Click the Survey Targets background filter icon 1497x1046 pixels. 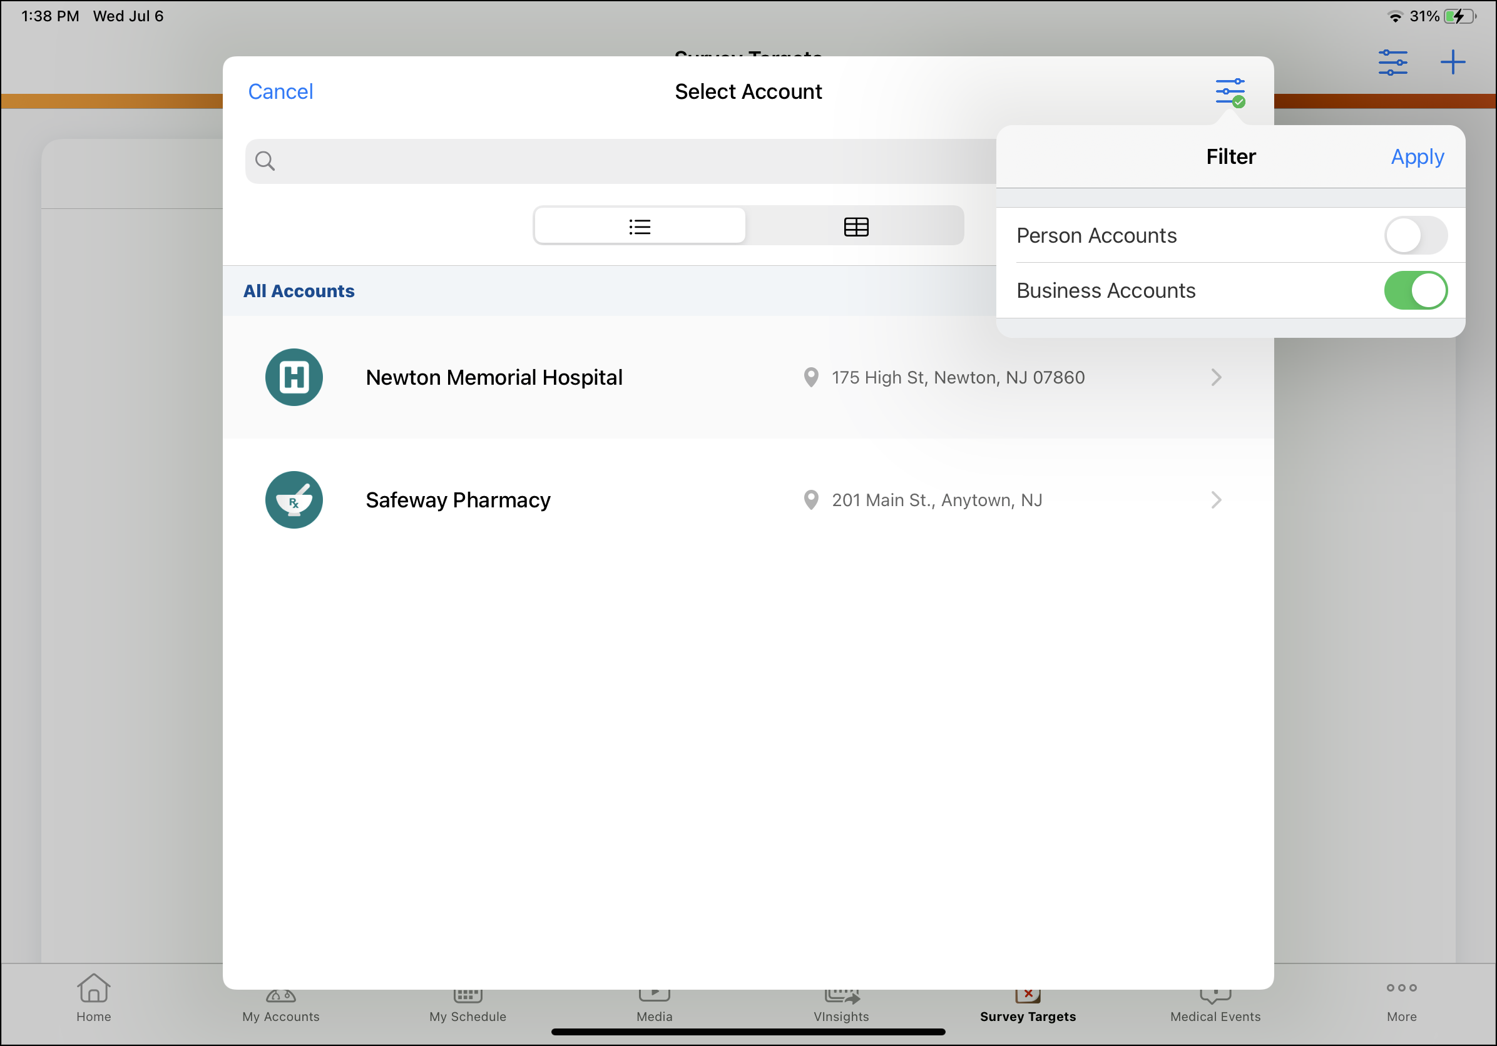(1392, 63)
